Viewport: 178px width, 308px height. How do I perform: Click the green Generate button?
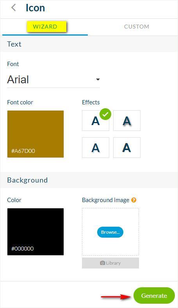154,295
